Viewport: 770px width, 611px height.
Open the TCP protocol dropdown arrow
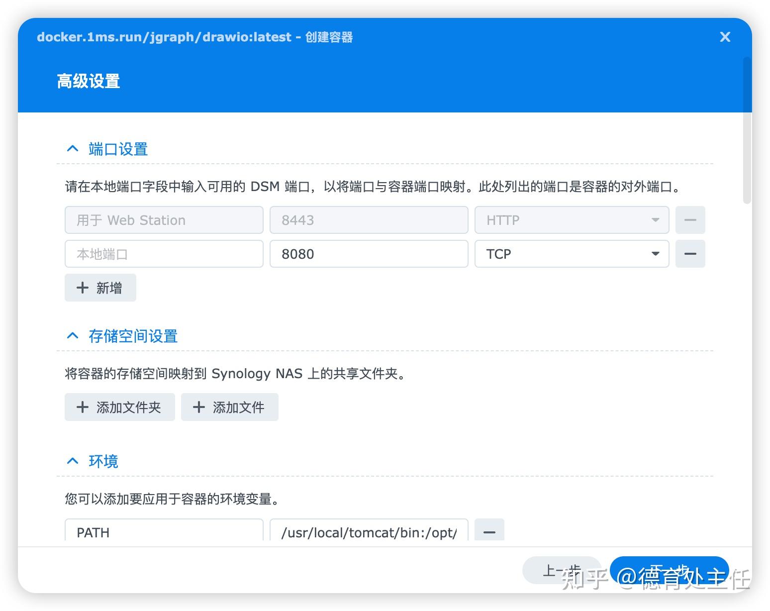[655, 254]
